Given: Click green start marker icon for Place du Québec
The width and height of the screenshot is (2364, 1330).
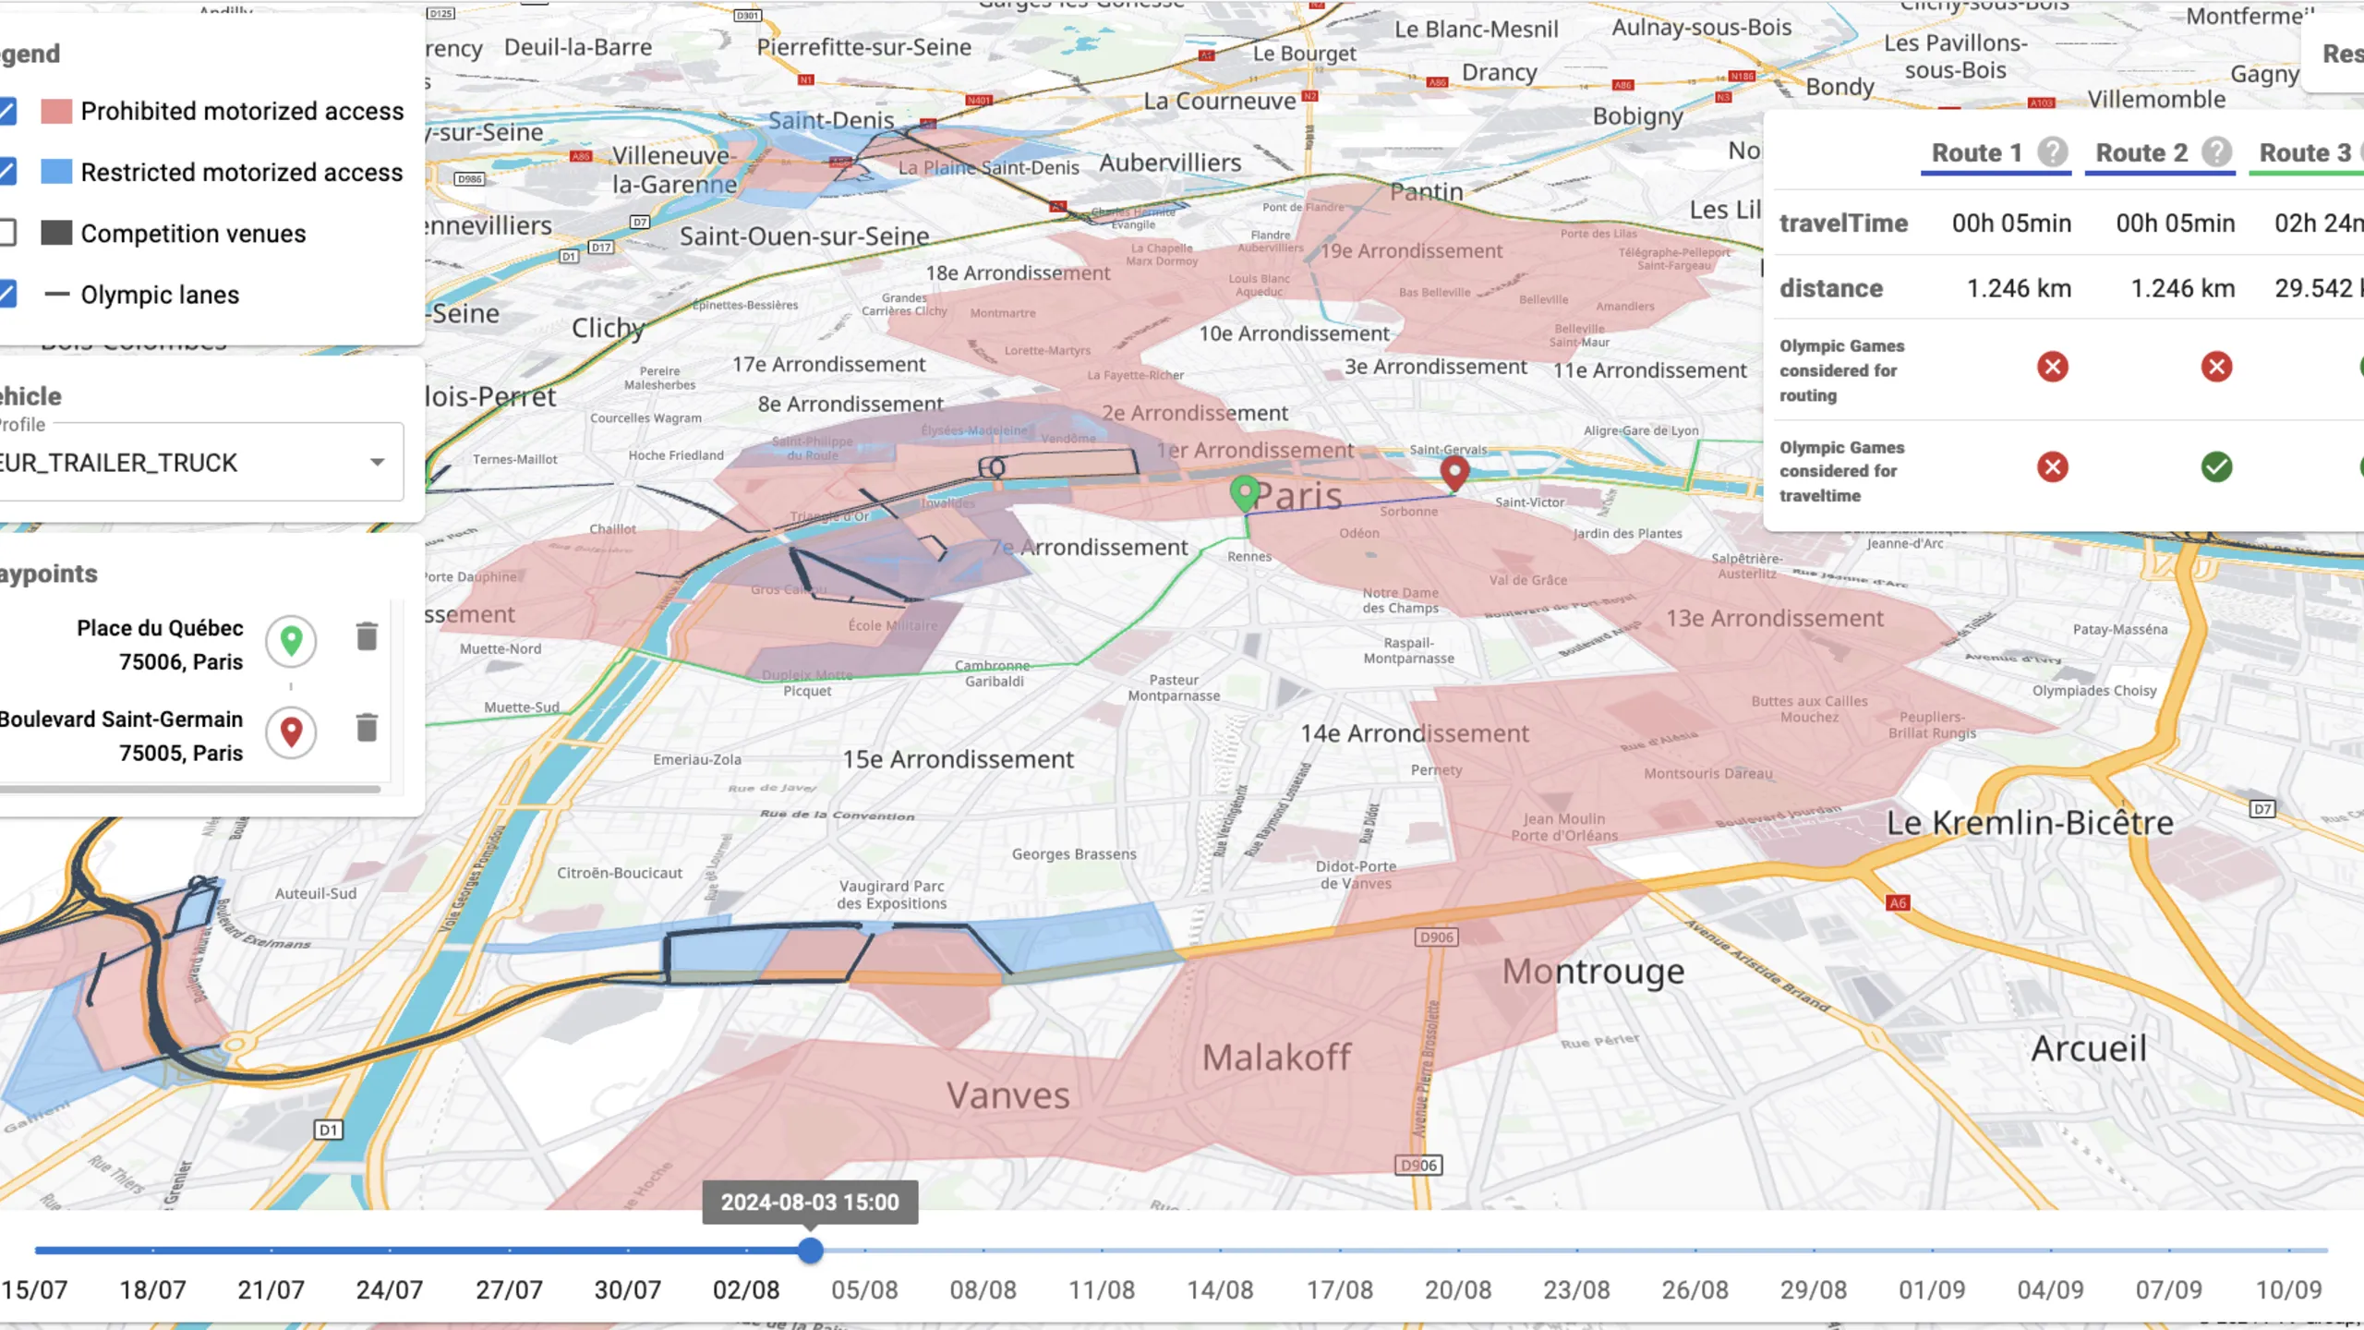Looking at the screenshot, I should 291,640.
